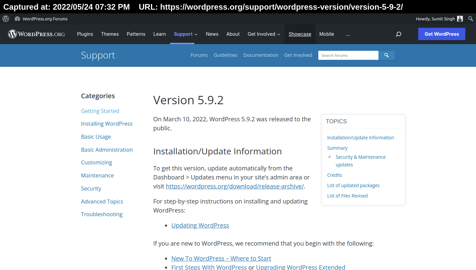Submit forum search with magnifier button
The width and height of the screenshot is (476, 270).
[x=386, y=55]
